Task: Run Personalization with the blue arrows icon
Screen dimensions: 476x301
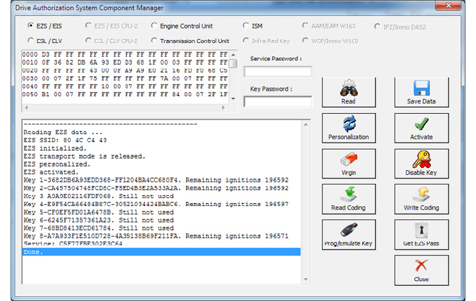Action: pyautogui.click(x=348, y=128)
